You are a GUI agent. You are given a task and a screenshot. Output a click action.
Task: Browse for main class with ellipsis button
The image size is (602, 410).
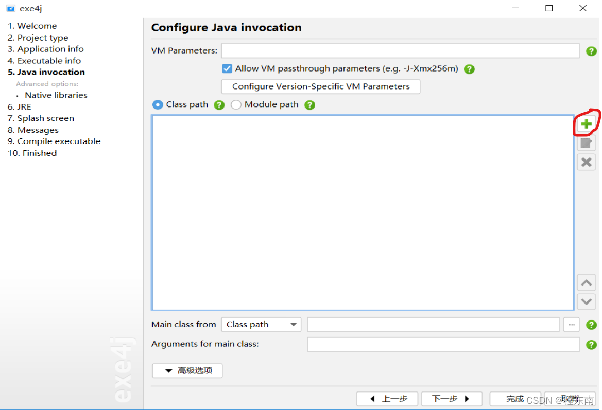pos(572,325)
